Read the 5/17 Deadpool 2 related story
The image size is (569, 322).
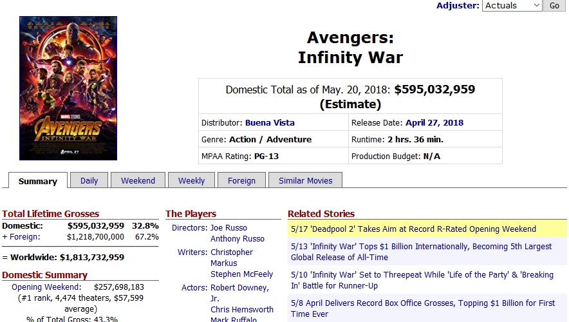tap(413, 229)
